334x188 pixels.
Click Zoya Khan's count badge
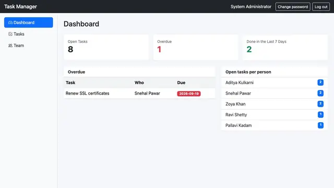point(320,104)
